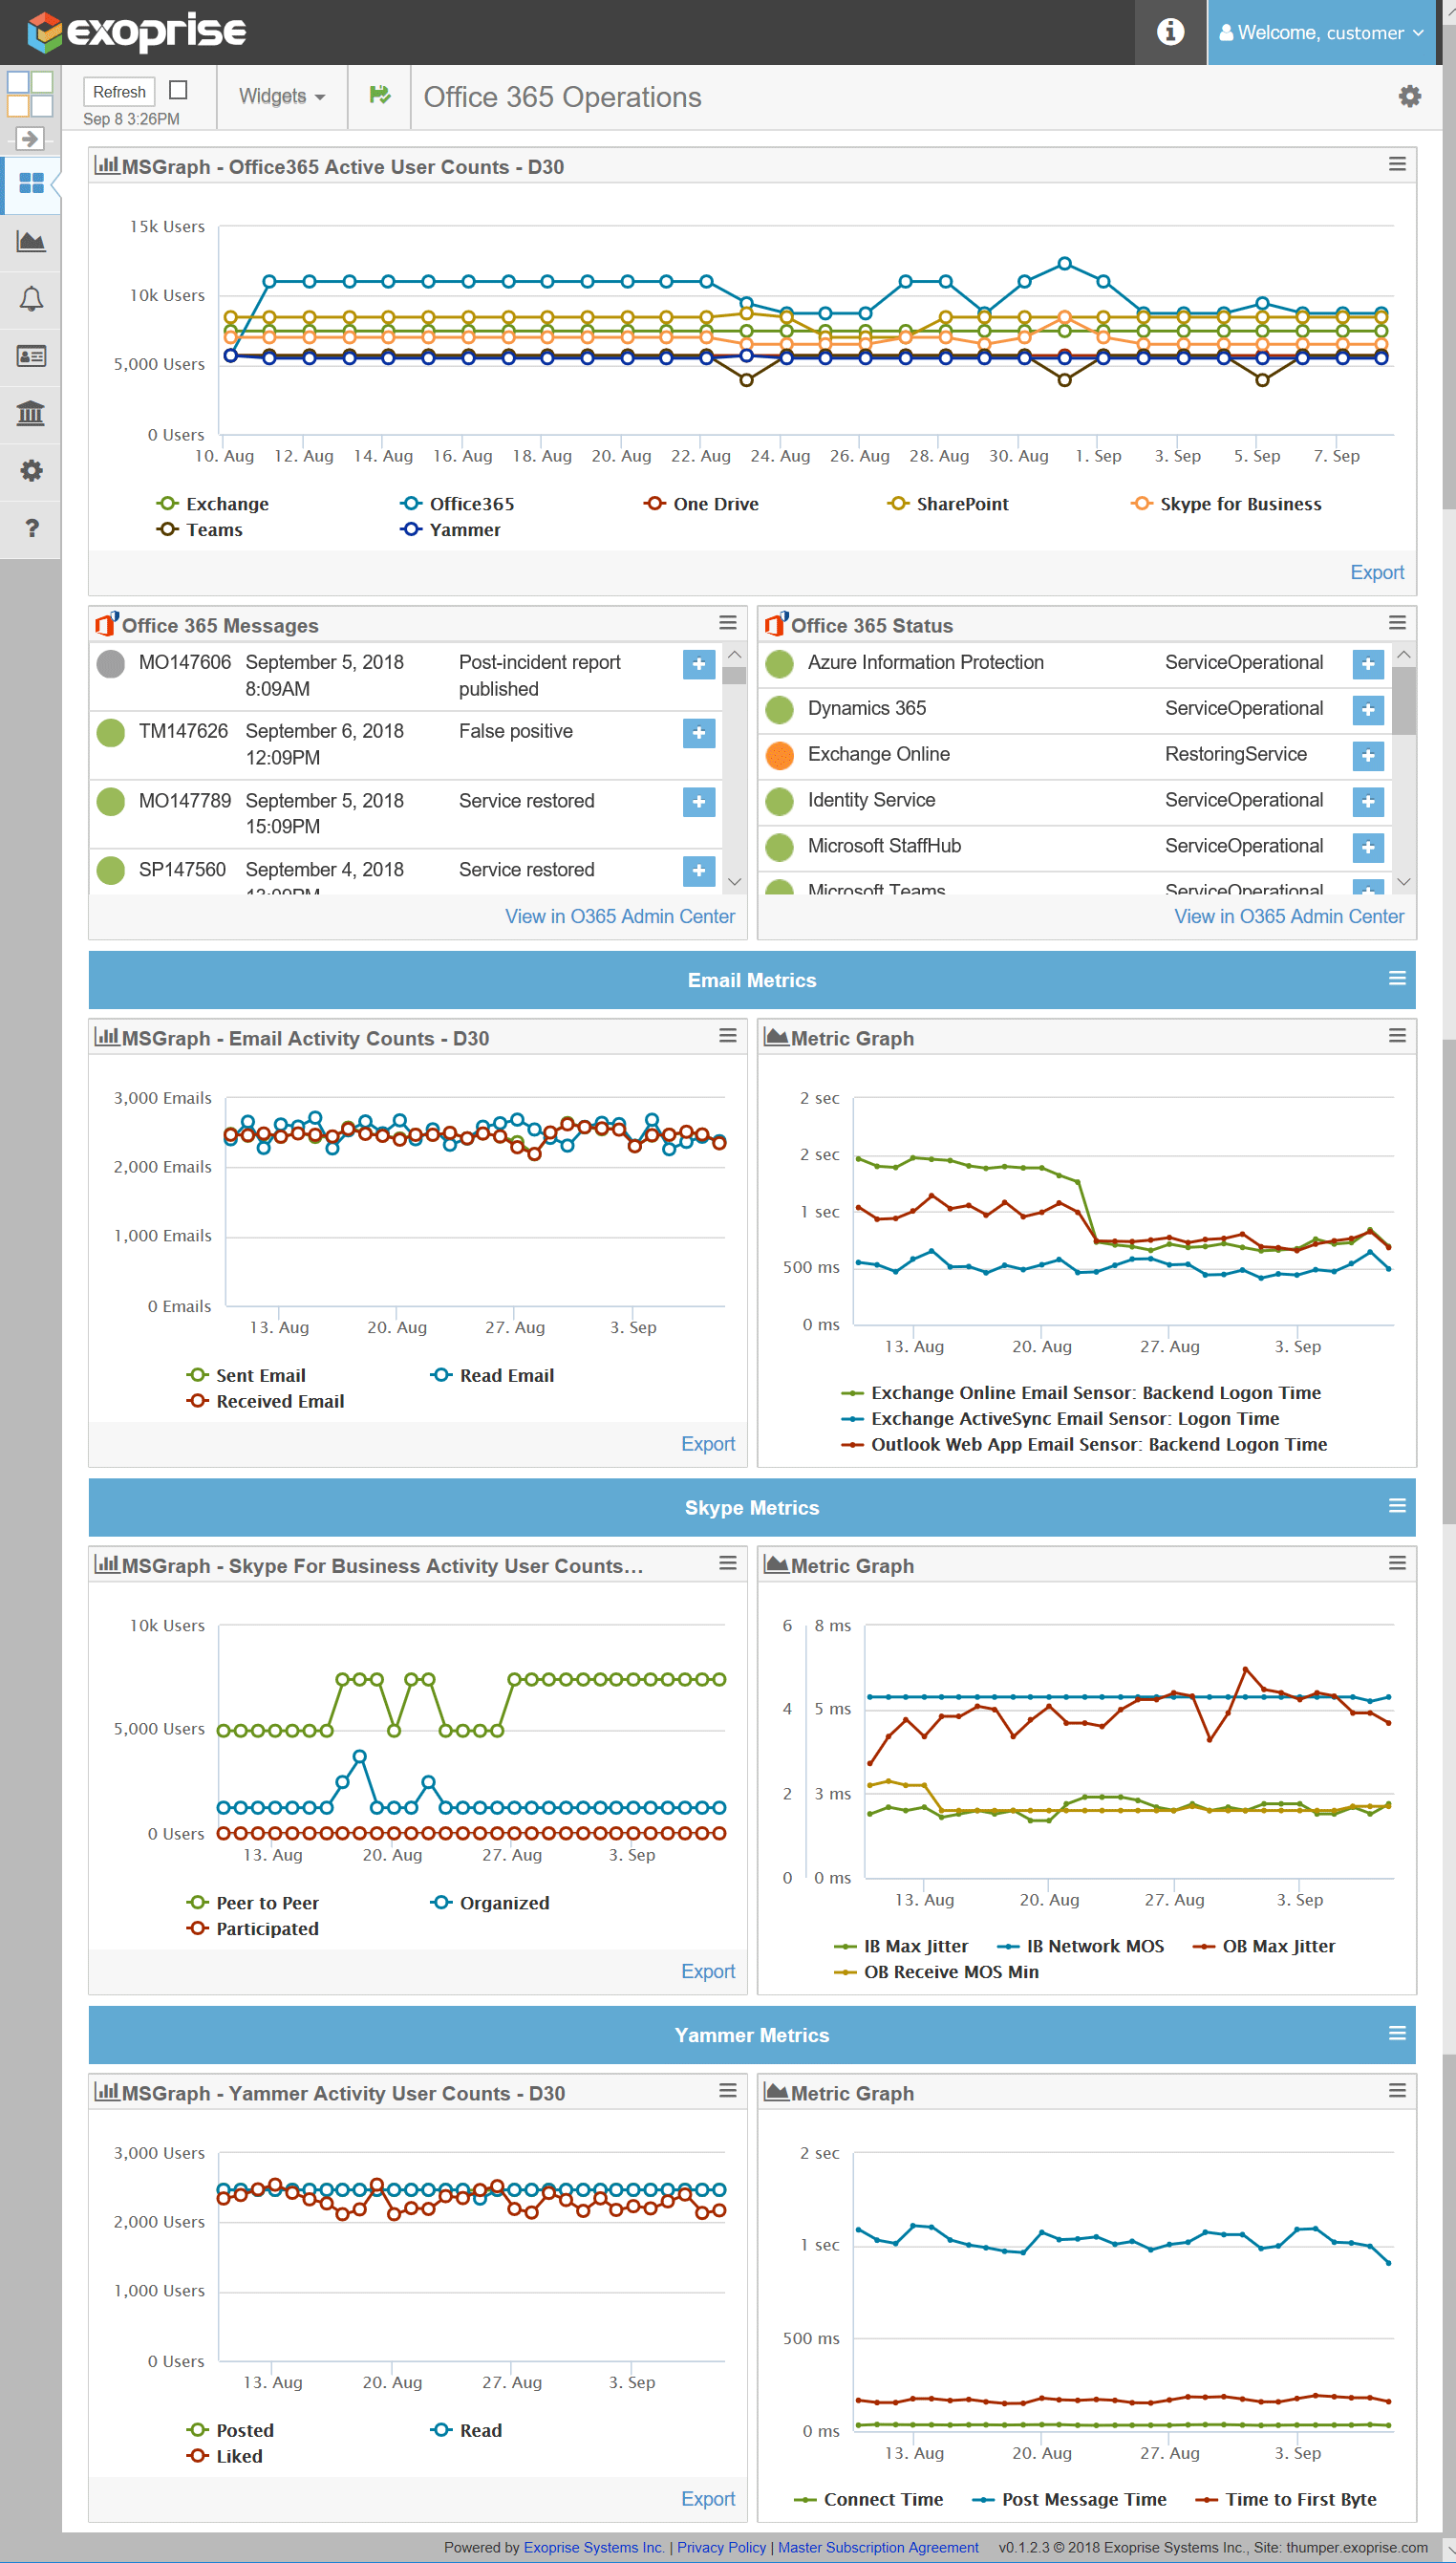Click the green Dynamics 365 status indicator
The height and width of the screenshot is (2563, 1456).
(x=779, y=709)
